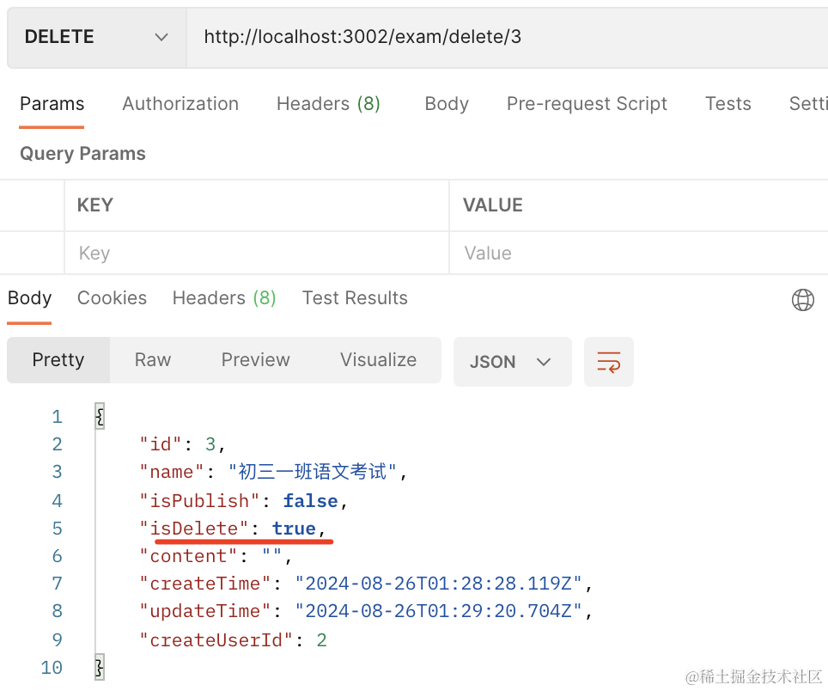Click the query param Value field
Viewport: 828px width, 691px height.
(x=636, y=254)
